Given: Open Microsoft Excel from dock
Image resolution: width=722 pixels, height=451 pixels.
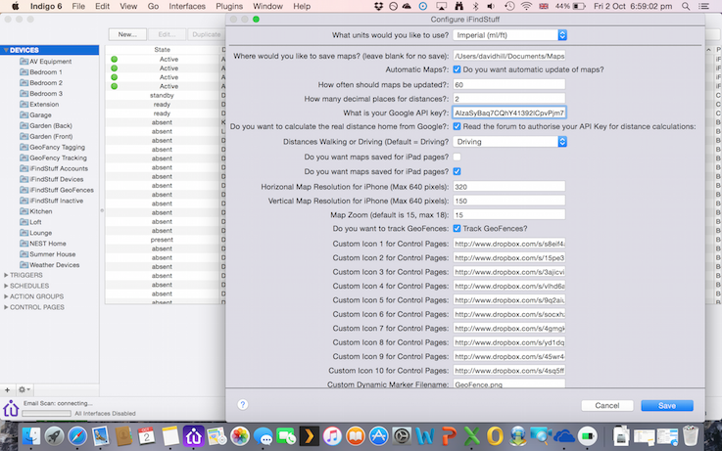Looking at the screenshot, I should coord(471,435).
